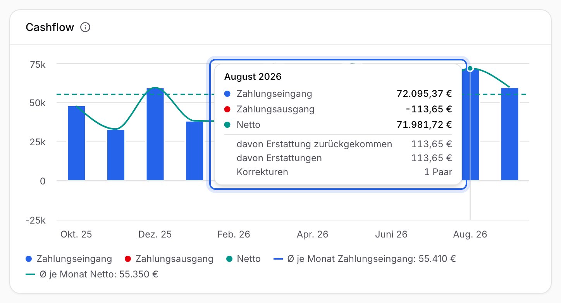Click the Feb. 26 axis label
The height and width of the screenshot is (303, 561).
pos(234,234)
